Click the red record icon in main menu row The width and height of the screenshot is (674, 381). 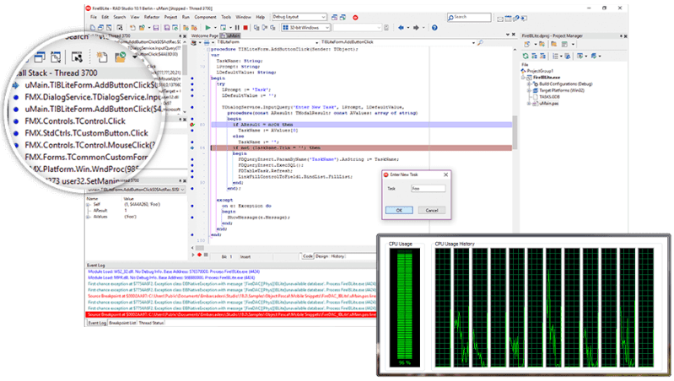pos(355,17)
